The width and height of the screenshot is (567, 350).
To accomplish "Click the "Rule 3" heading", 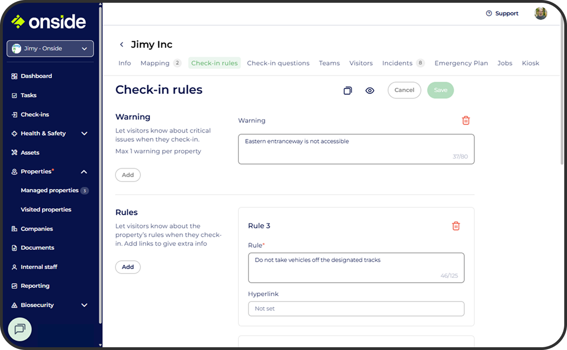I will pyautogui.click(x=259, y=226).
